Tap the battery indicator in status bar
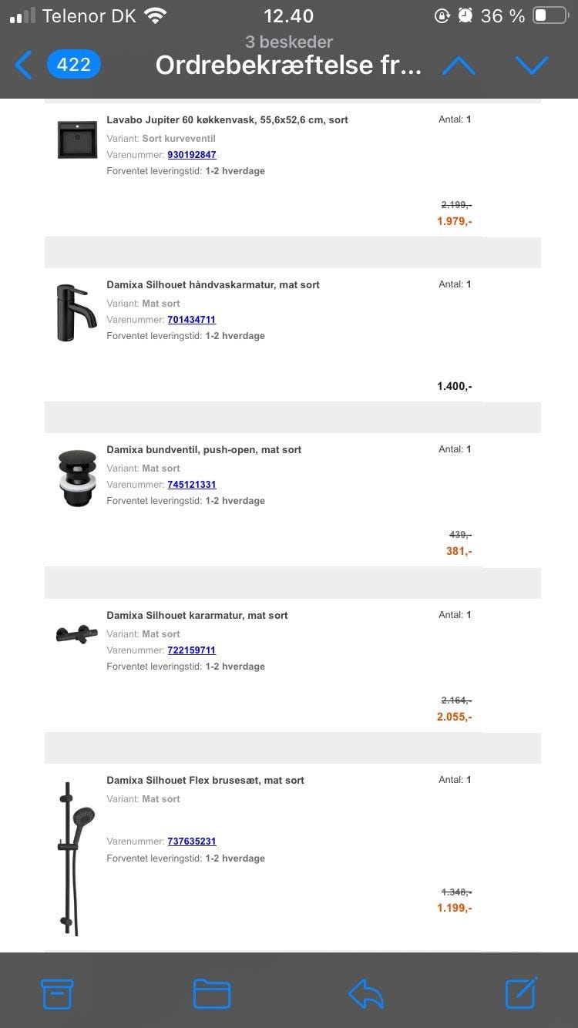The width and height of the screenshot is (578, 1028). [x=549, y=16]
